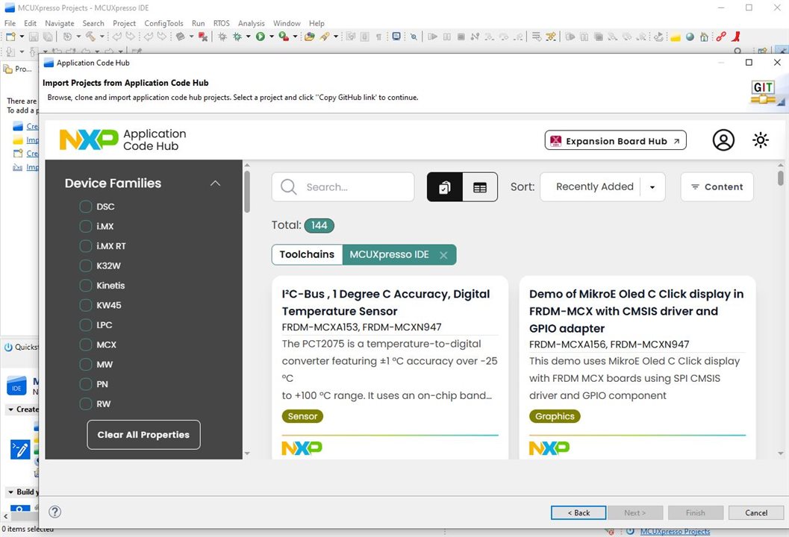The width and height of the screenshot is (789, 537).
Task: Collapse the Create section in Quickstart
Action: coord(10,409)
